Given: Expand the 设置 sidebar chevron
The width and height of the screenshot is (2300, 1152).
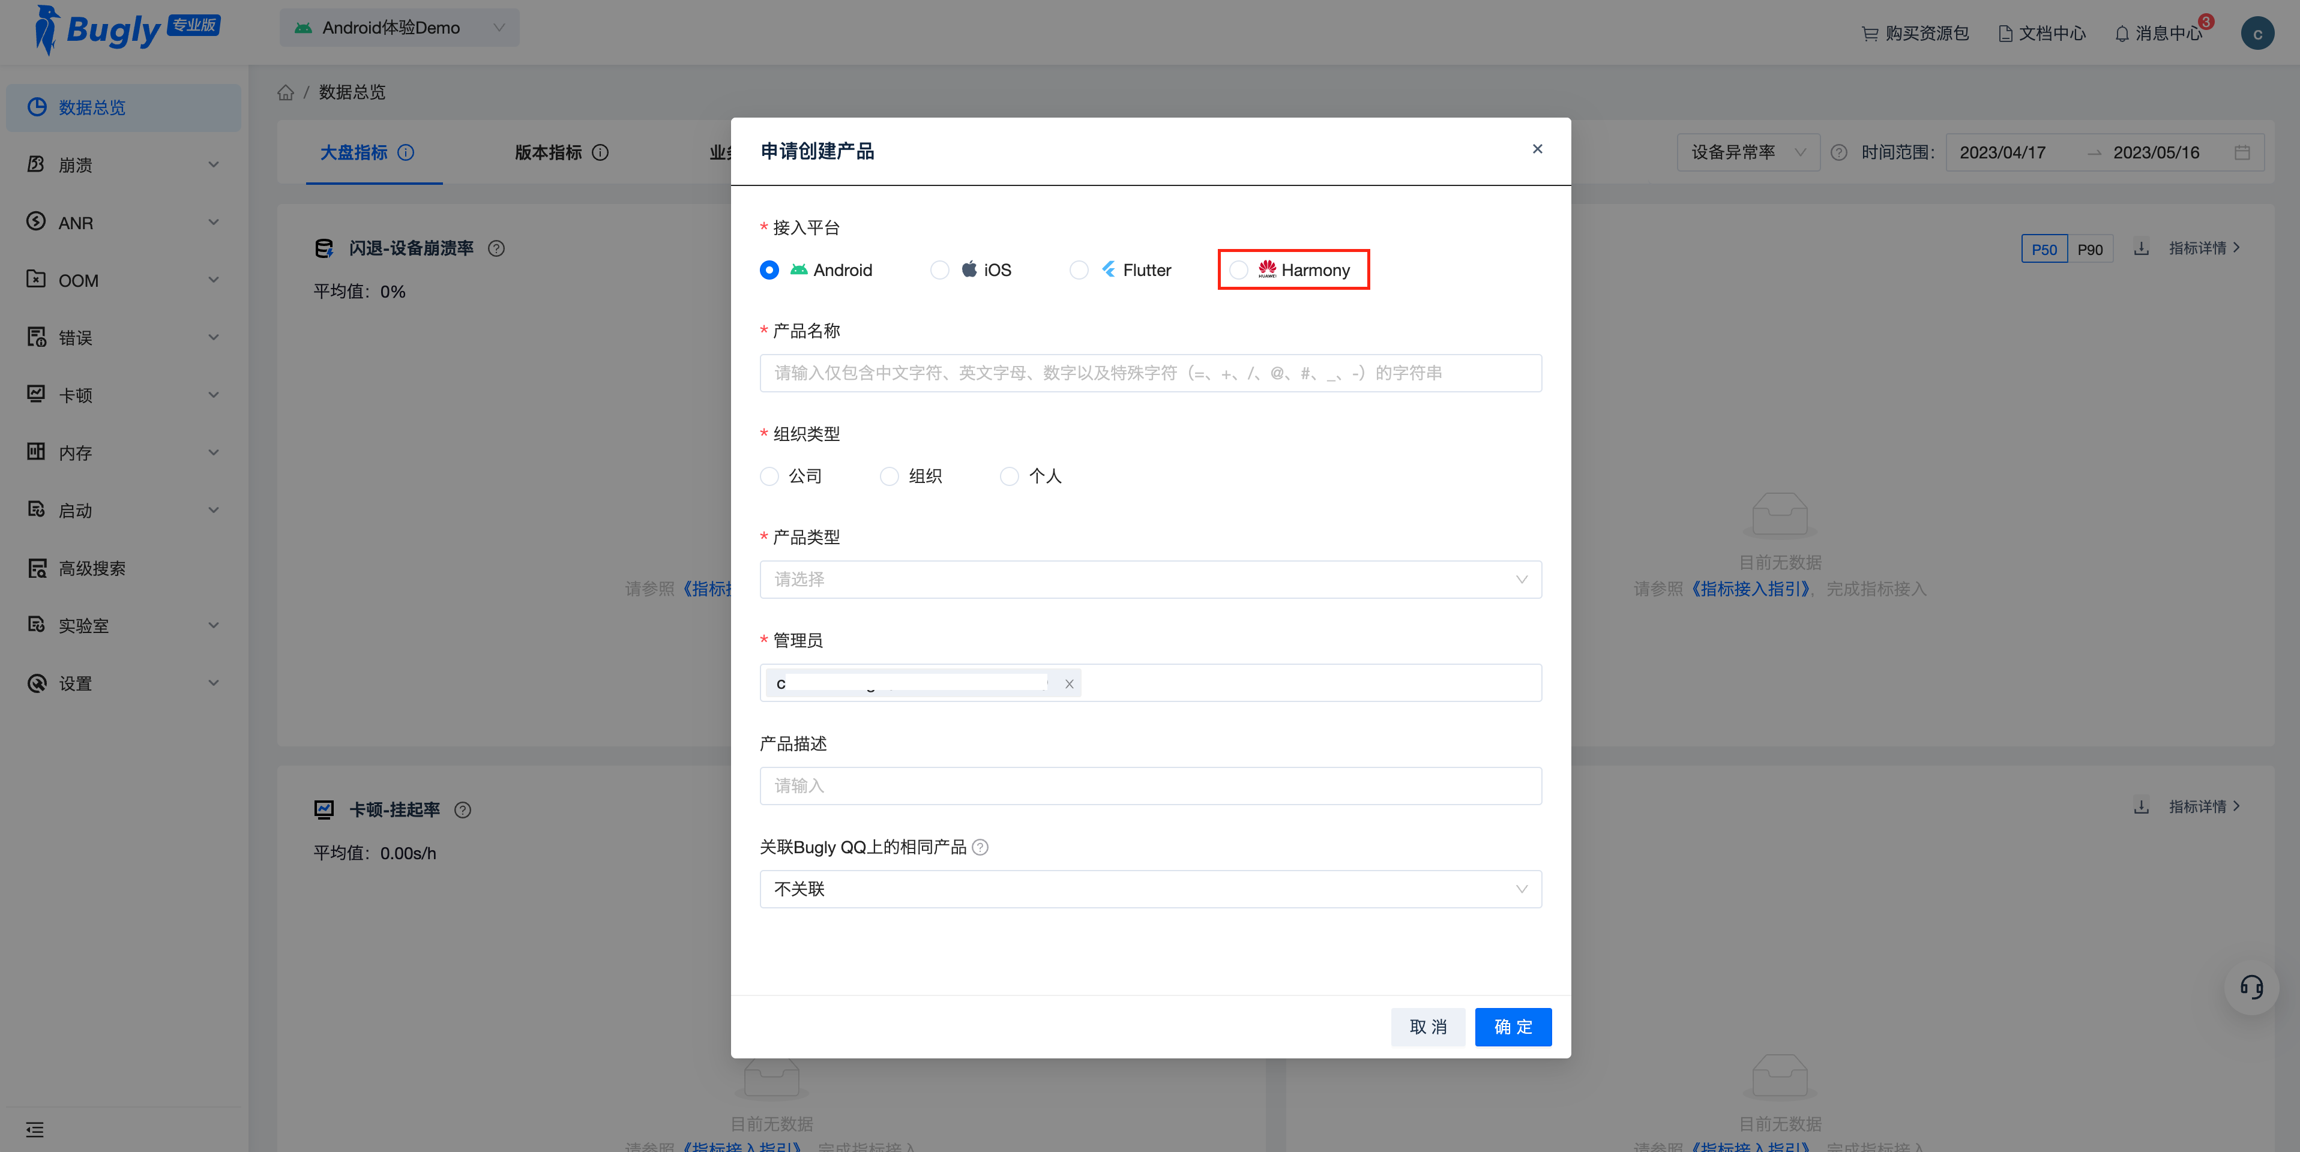Looking at the screenshot, I should click(x=214, y=683).
